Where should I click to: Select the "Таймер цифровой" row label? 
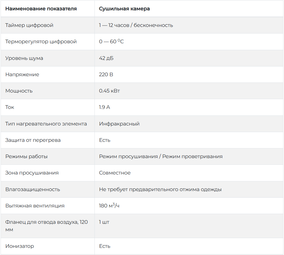[x=29, y=25]
